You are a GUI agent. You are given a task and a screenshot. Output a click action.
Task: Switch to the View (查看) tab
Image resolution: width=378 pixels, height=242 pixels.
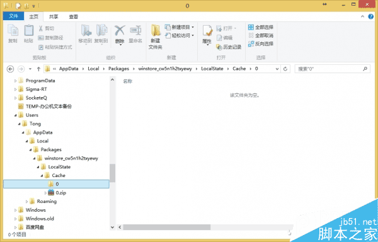pos(74,16)
